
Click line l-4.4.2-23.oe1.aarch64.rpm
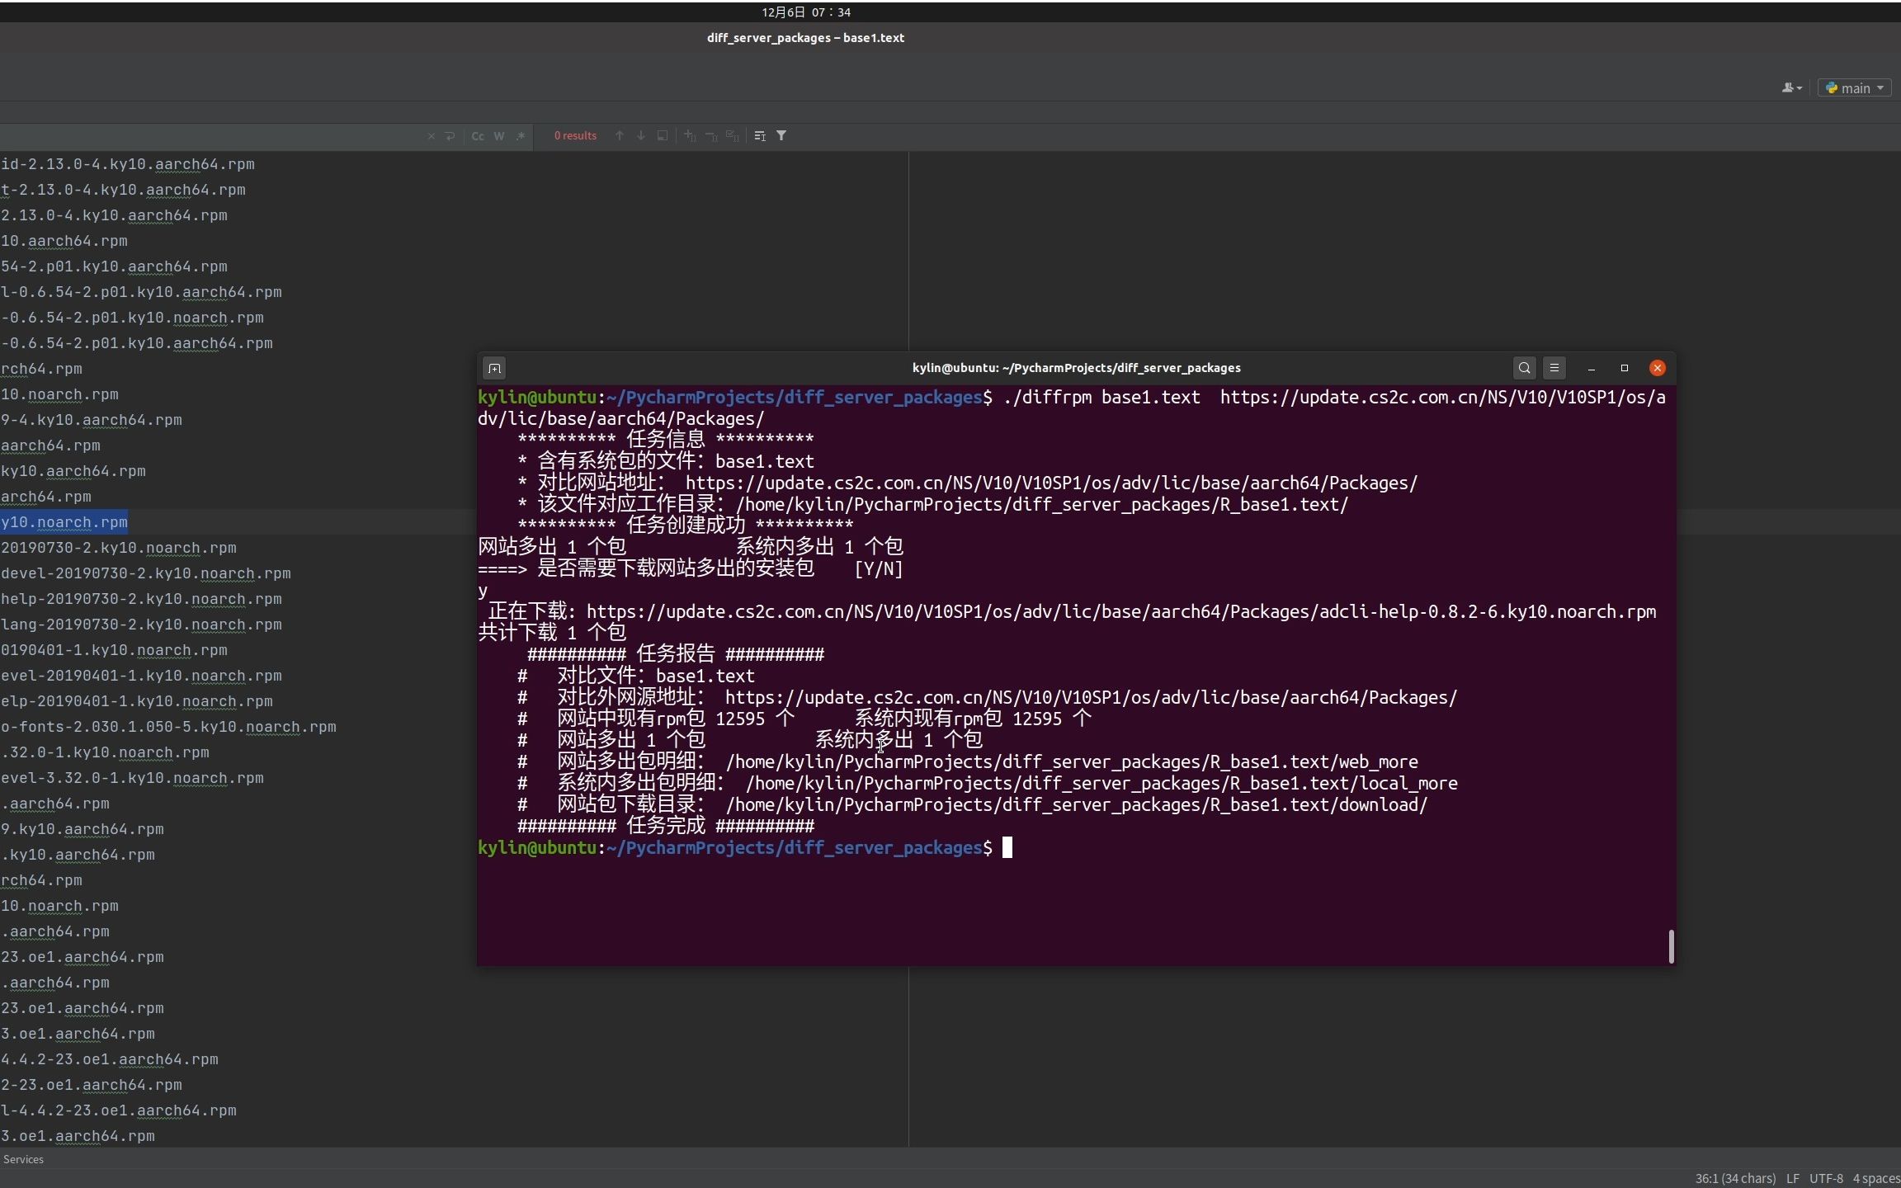tap(118, 1110)
